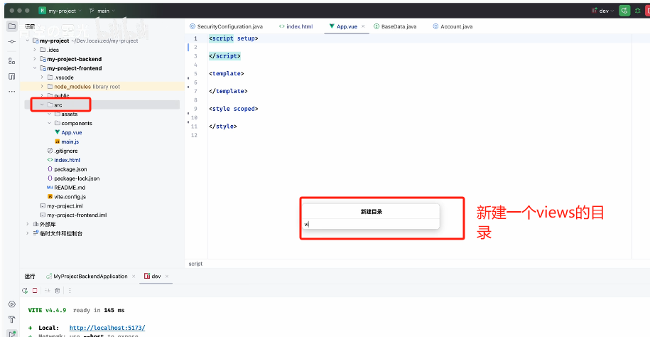Image resolution: width=650 pixels, height=337 pixels.
Task: Open the Run tool window icon
Action: [11, 333]
